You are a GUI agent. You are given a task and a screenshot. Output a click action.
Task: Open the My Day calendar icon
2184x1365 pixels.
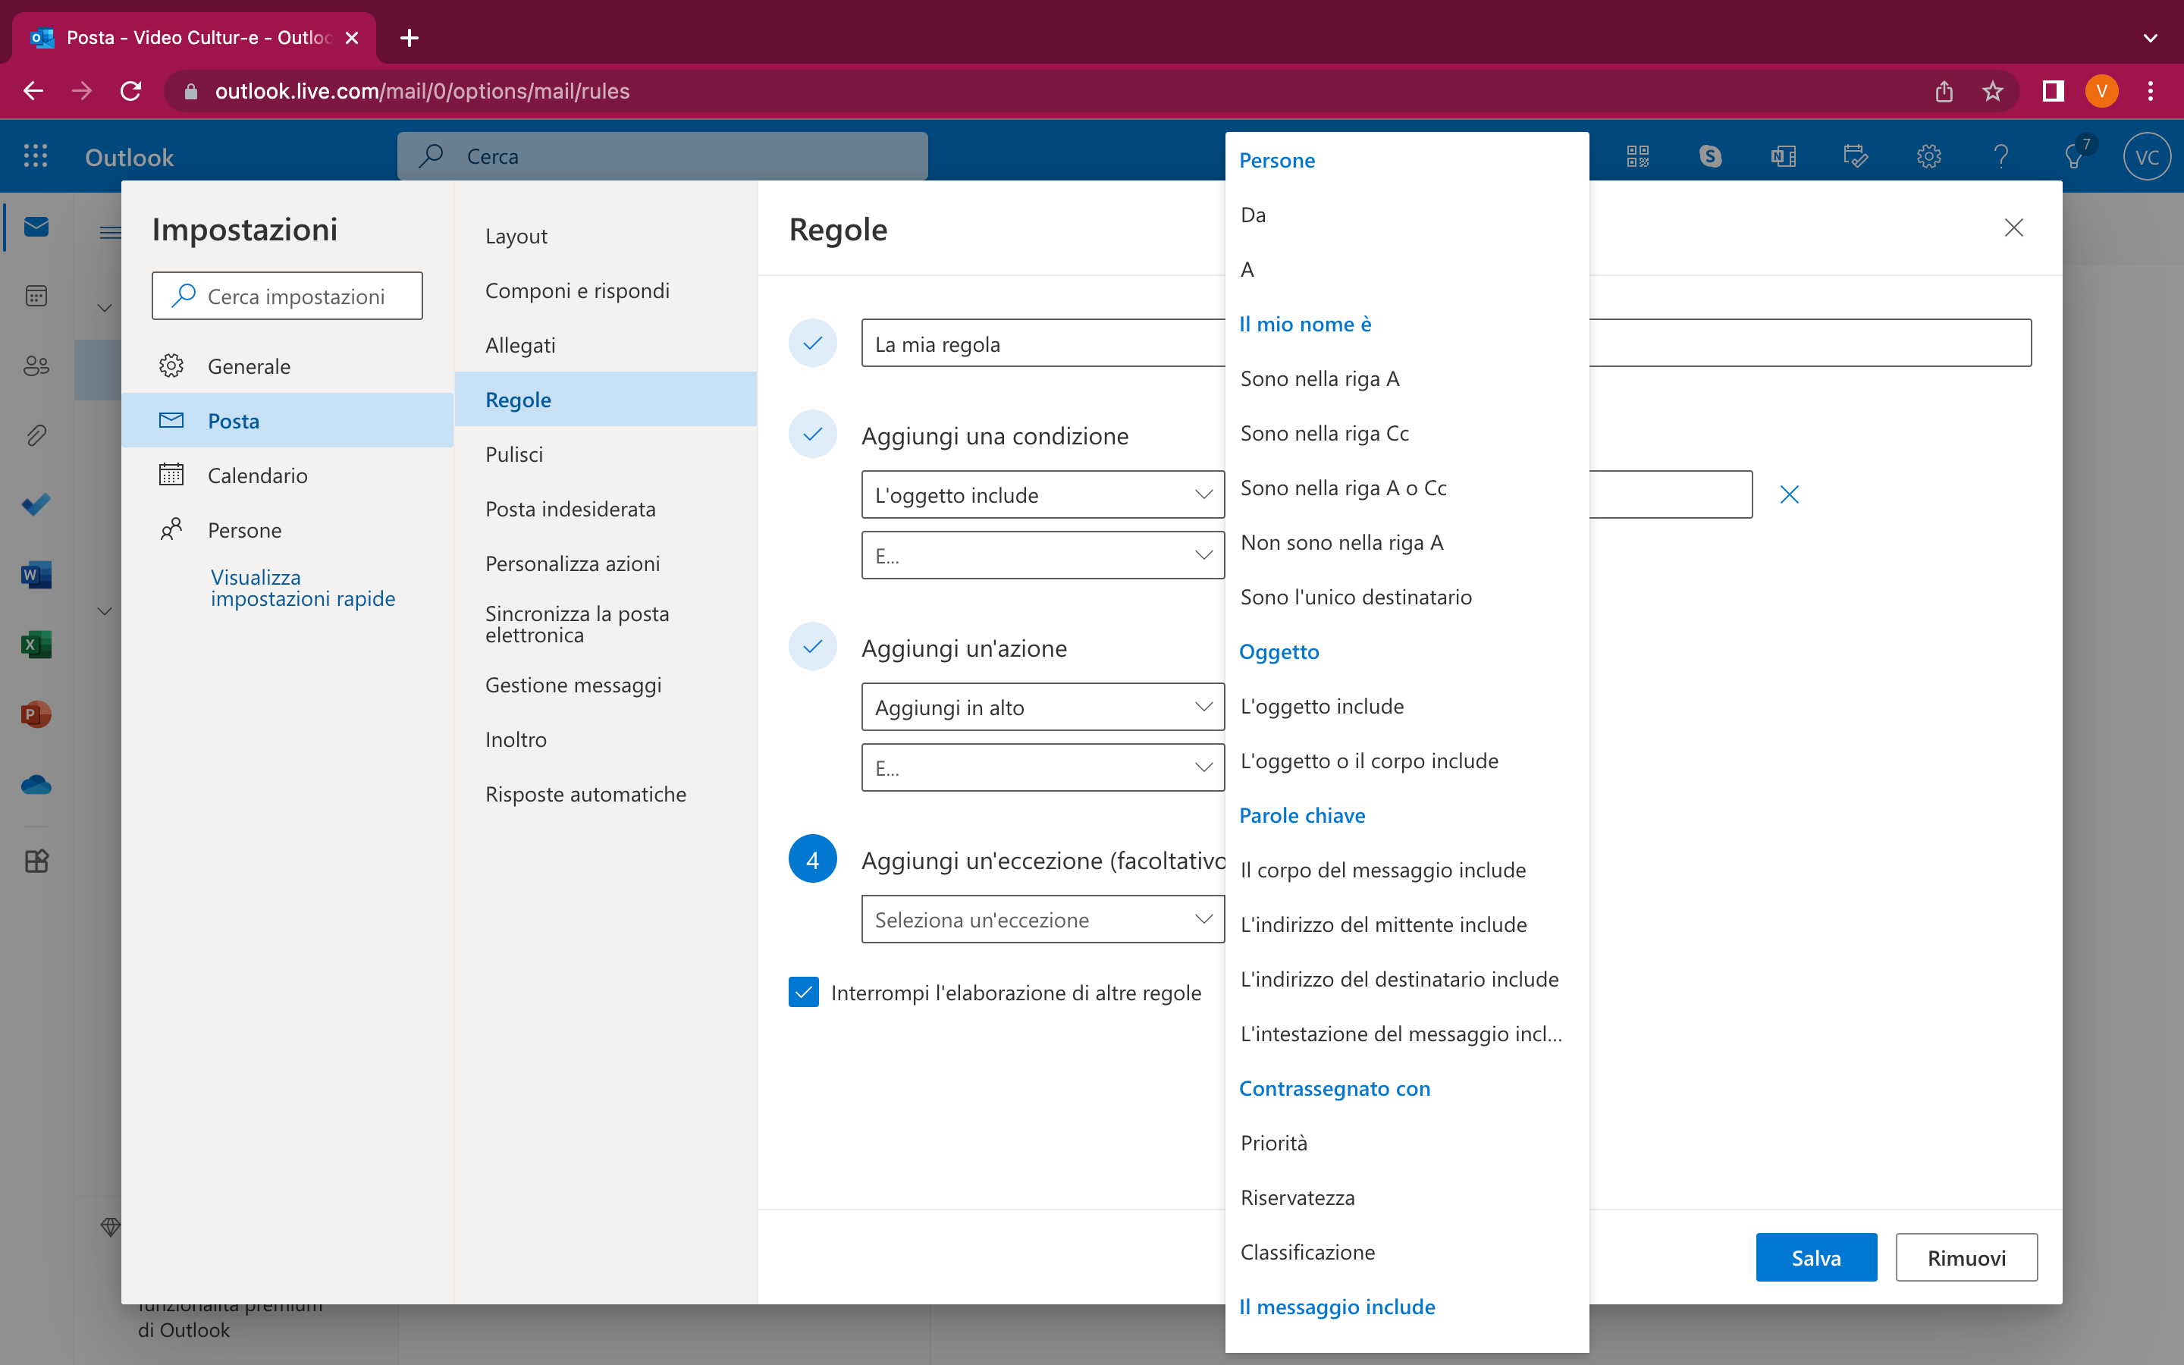[1856, 156]
